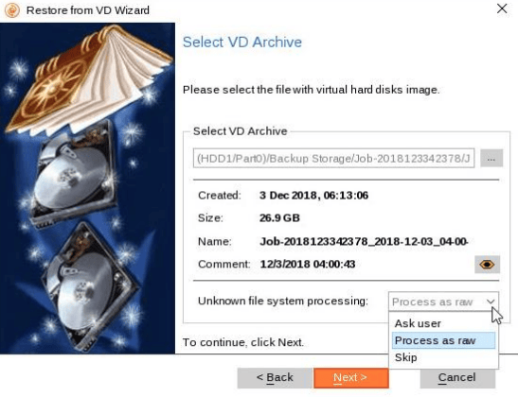Viewport: 518px width, 397px height.
Task: Go Back to previous wizard page
Action: click(275, 377)
